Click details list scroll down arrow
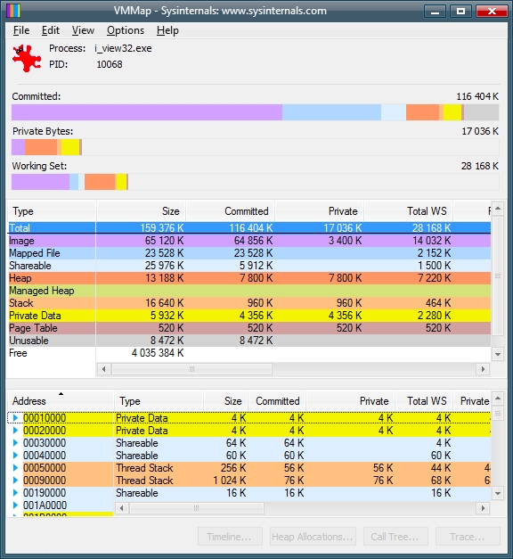 point(498,493)
